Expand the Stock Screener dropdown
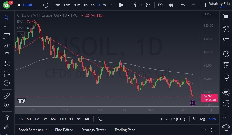 pyautogui.click(x=47, y=130)
